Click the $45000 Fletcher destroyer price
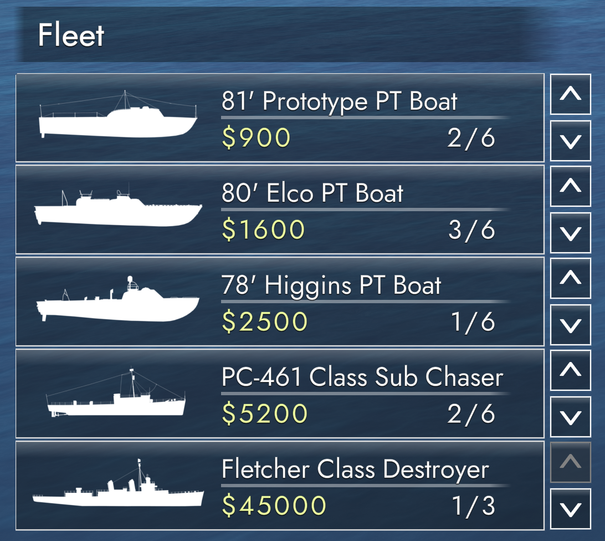 tap(274, 506)
